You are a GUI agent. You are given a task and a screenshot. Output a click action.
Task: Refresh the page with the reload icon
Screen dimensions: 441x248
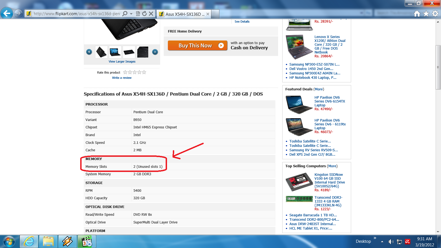(144, 14)
